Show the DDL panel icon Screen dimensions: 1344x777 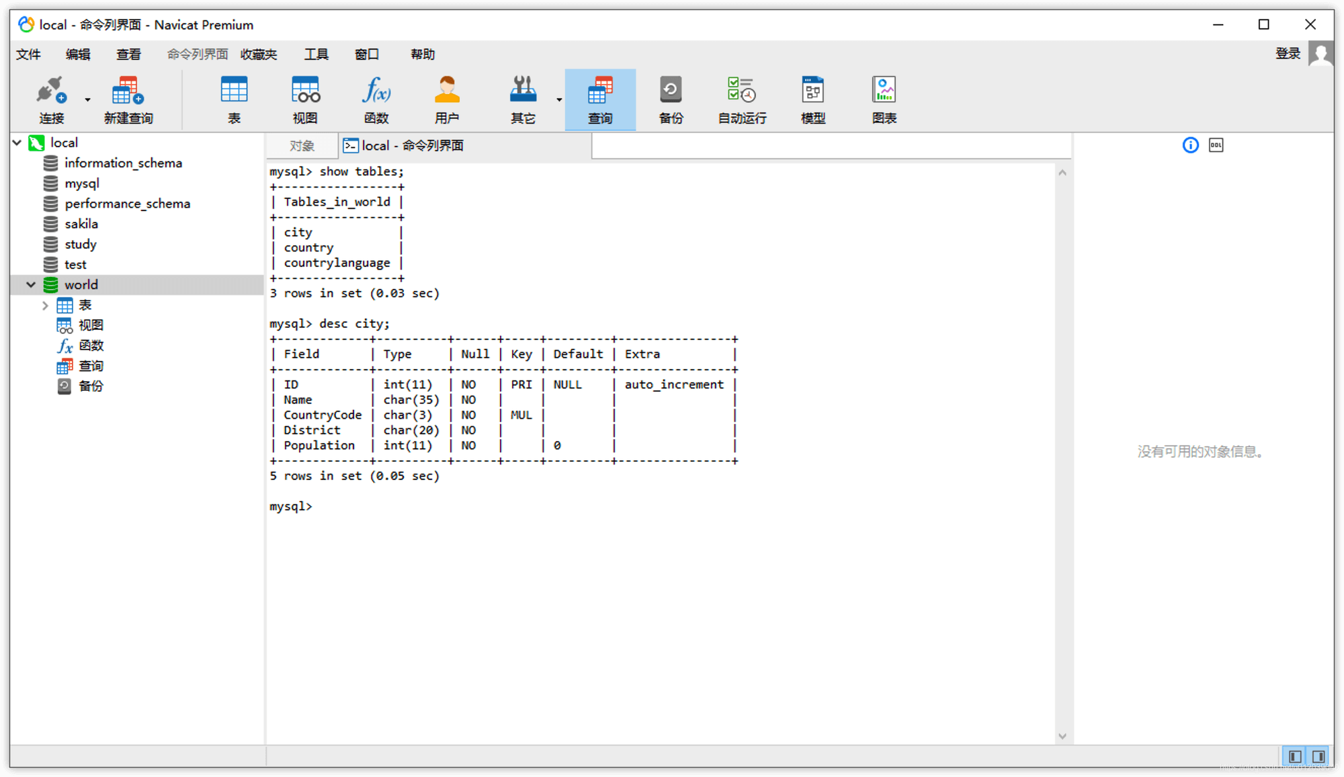[x=1216, y=145]
